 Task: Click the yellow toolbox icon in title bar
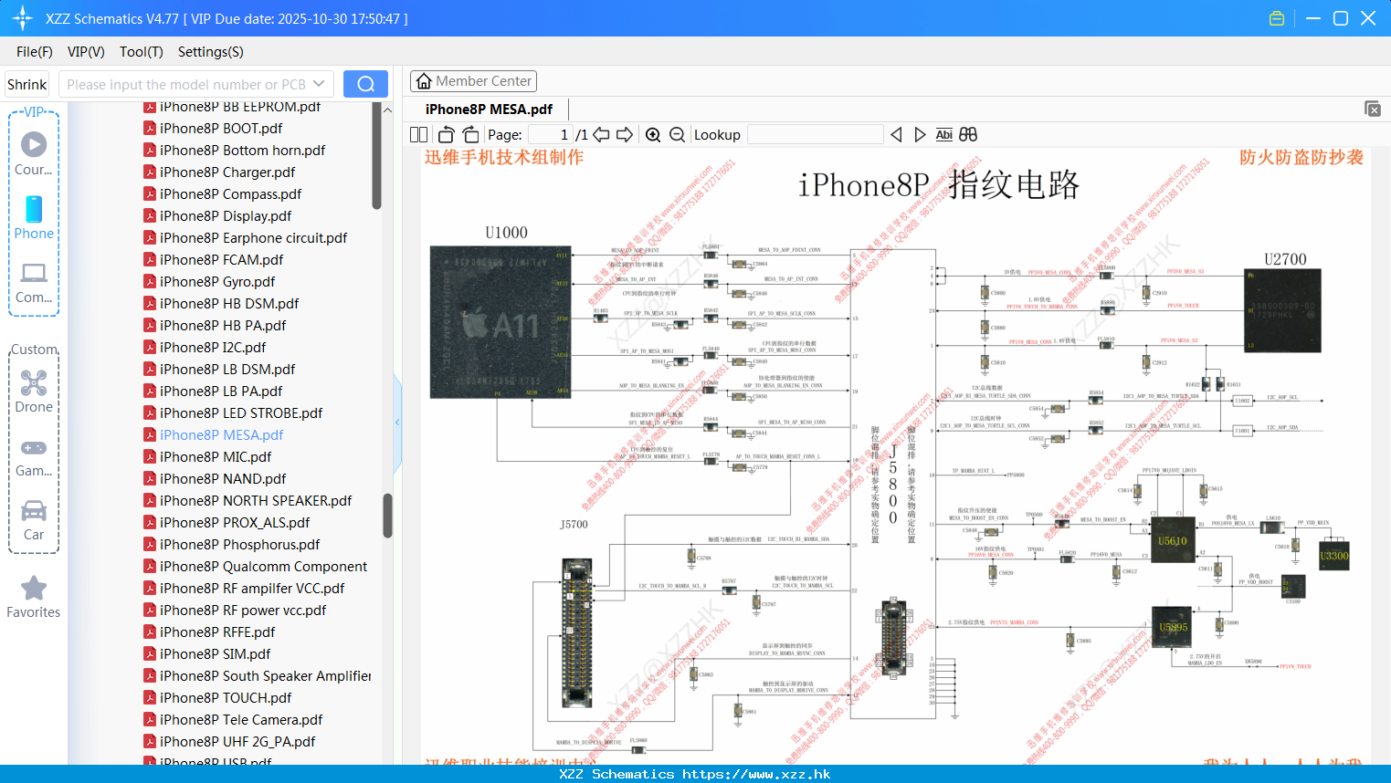click(1277, 18)
